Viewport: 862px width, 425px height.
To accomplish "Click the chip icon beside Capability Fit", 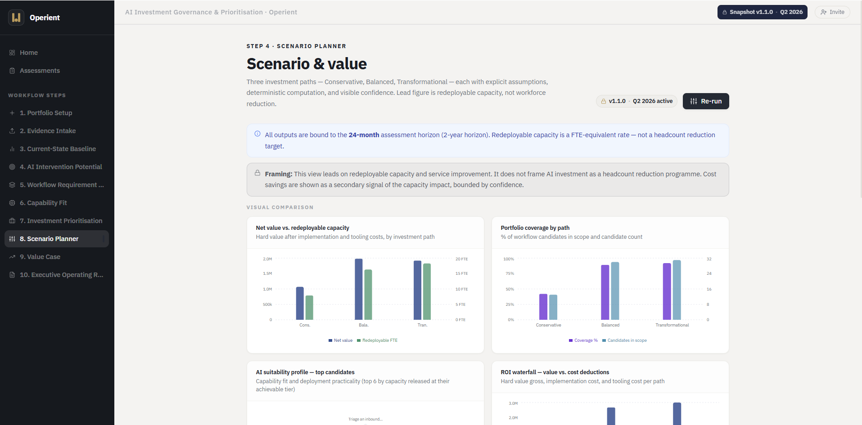I will click(x=12, y=203).
